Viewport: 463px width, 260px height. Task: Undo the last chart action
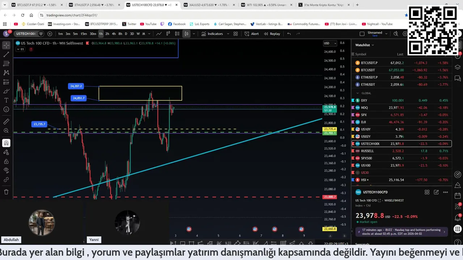(289, 34)
